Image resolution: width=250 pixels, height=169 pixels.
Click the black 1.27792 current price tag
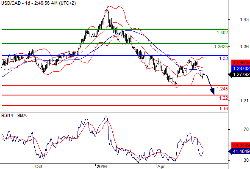[239, 74]
